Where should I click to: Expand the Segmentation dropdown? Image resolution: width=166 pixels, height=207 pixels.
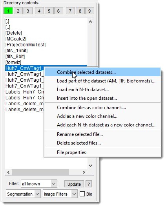click(x=23, y=194)
